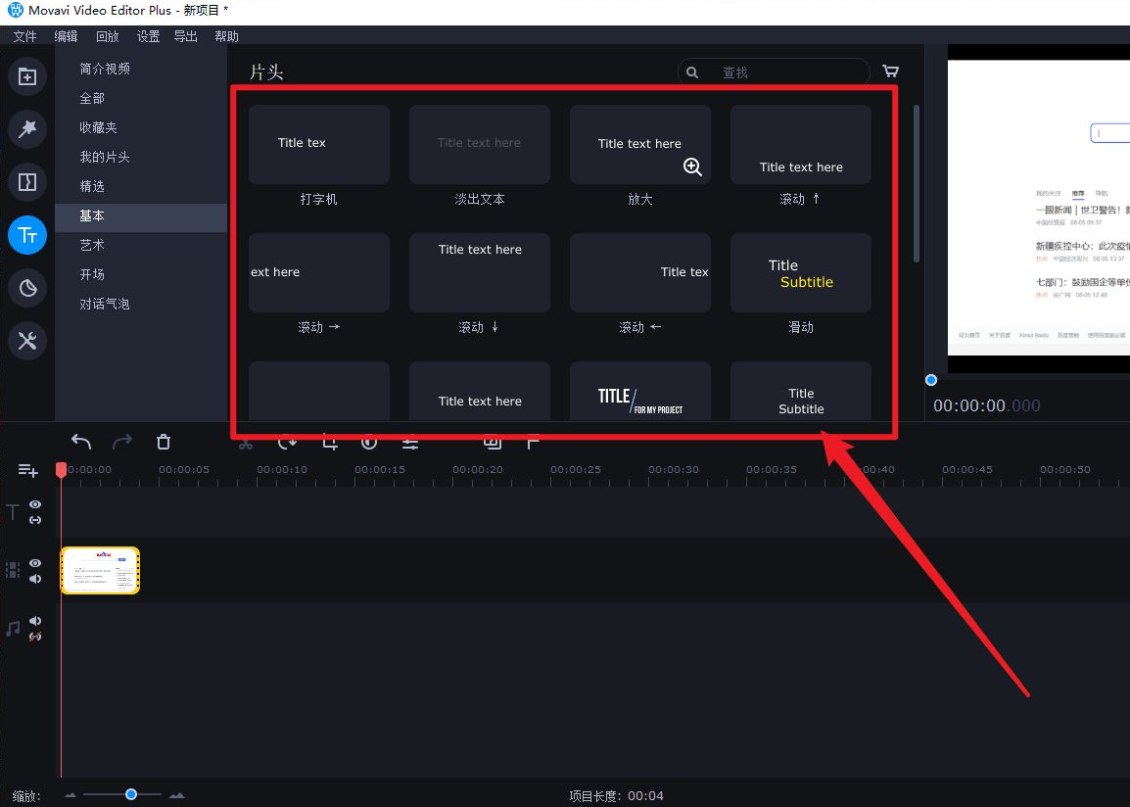Choose the 放大 title preset
1130x807 pixels.
tap(640, 145)
